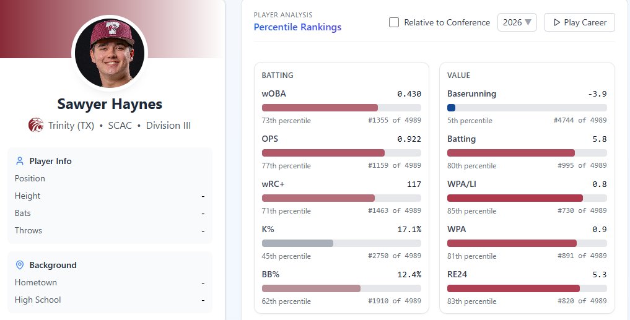Screen dimensions: 630x320
Task: Click the play triangle icon in Play Career
Action: 557,22
